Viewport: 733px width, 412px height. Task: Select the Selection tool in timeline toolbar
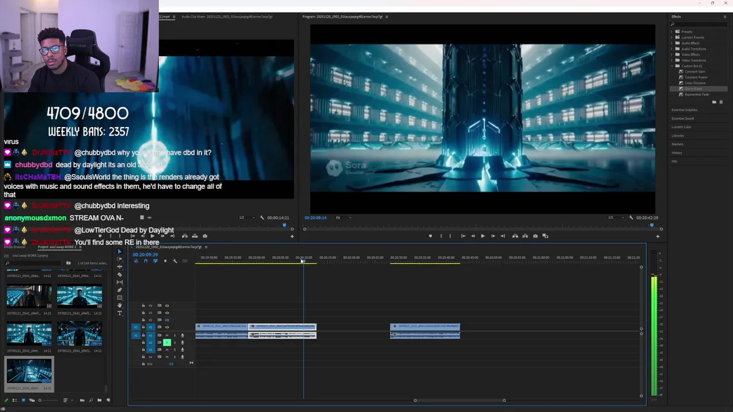120,251
